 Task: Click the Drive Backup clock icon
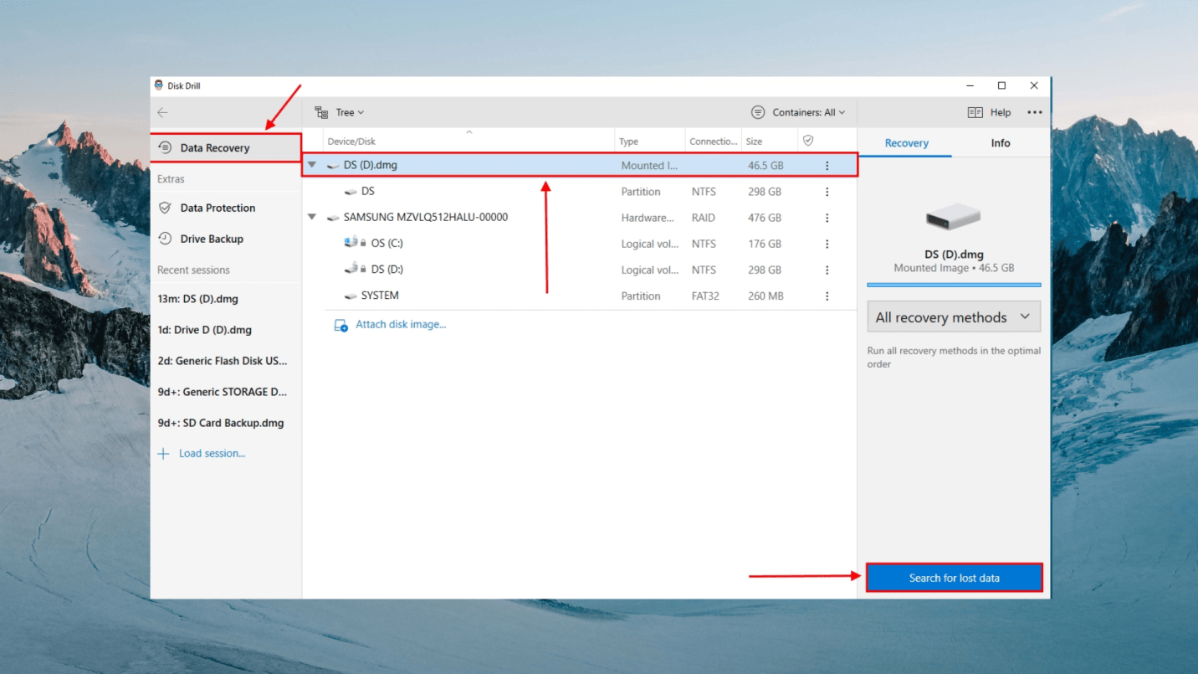coord(165,239)
